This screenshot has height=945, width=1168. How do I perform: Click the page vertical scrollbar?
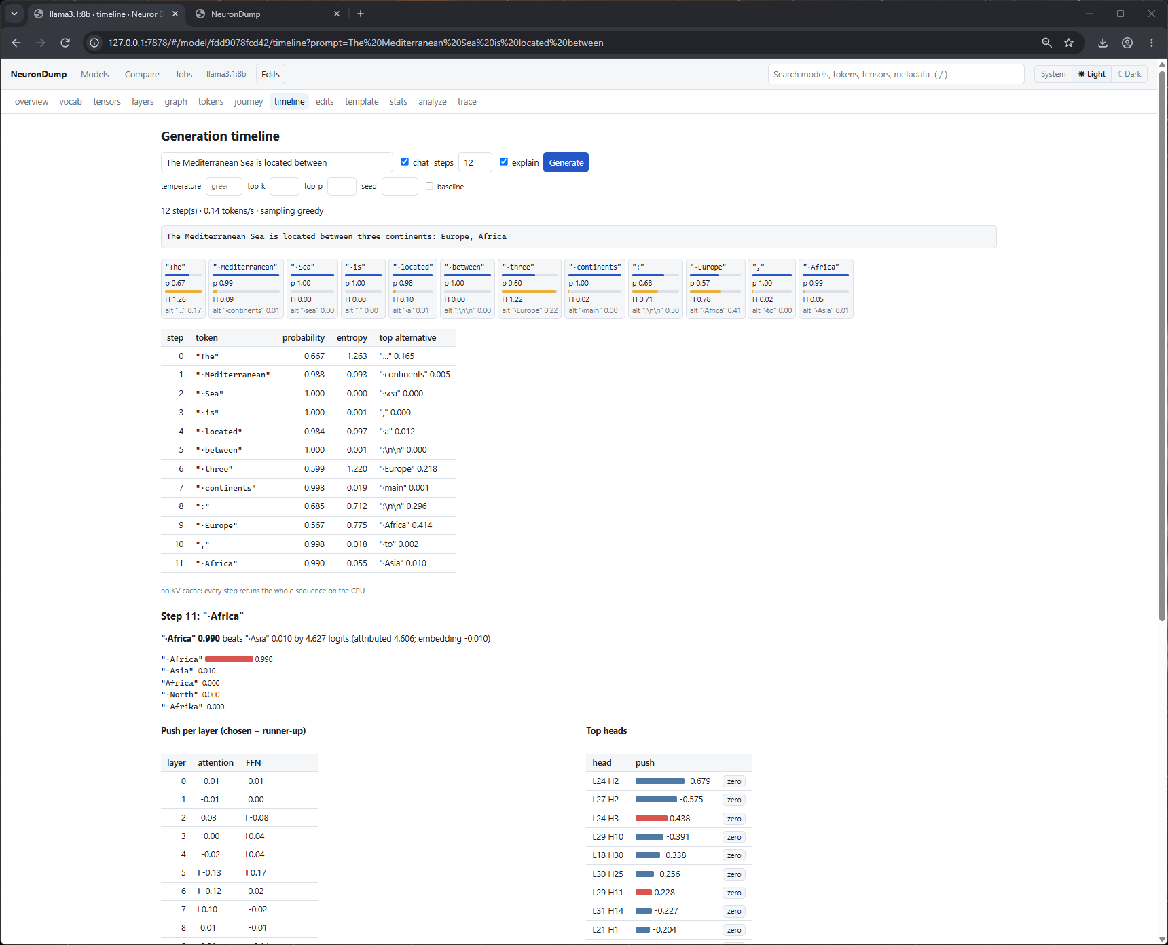1163,346
